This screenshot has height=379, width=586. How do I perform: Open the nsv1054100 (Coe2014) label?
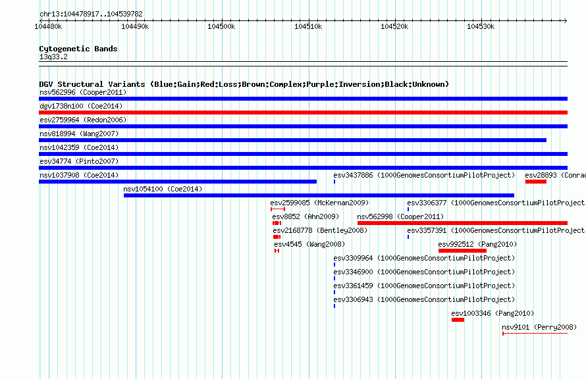pos(163,189)
